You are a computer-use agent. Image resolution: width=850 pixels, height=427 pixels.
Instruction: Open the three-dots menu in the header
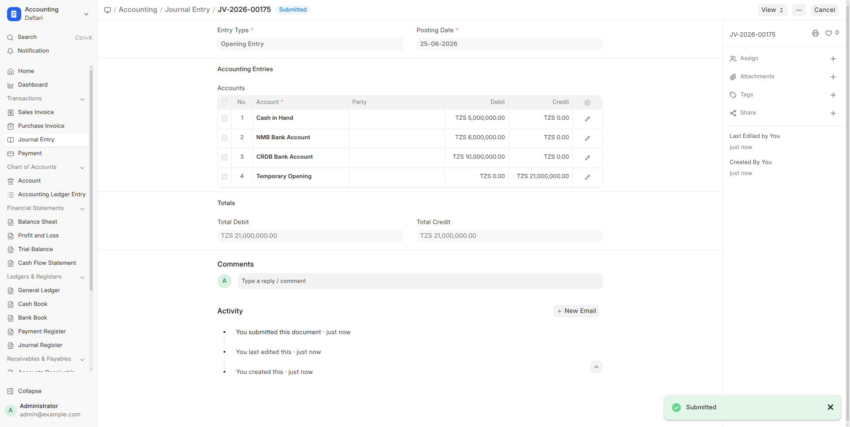click(799, 10)
